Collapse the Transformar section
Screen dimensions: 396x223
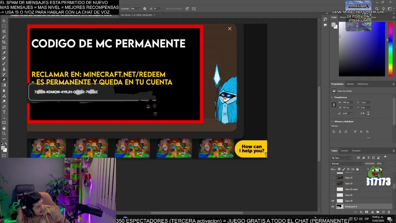(x=332, y=97)
